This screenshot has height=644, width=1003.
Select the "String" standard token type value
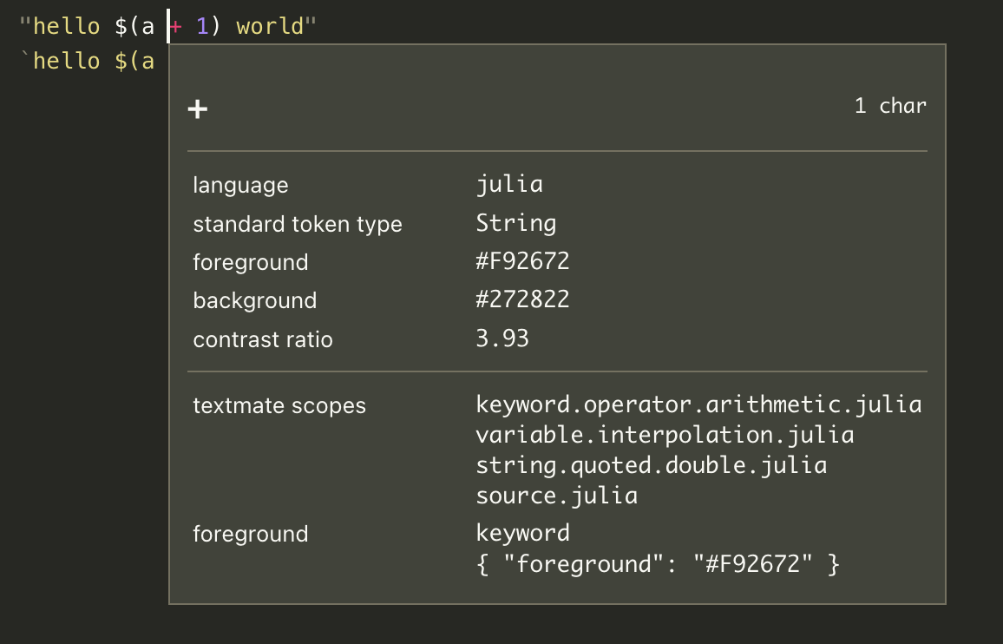coord(515,224)
